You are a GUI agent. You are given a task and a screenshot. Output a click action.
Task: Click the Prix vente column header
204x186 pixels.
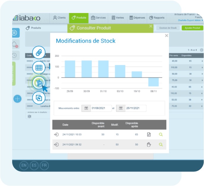coord(174,55)
